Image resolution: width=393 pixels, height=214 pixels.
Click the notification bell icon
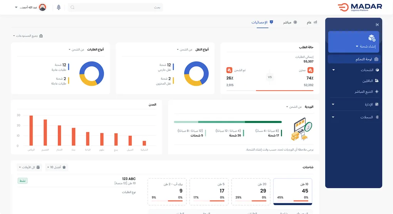(59, 7)
